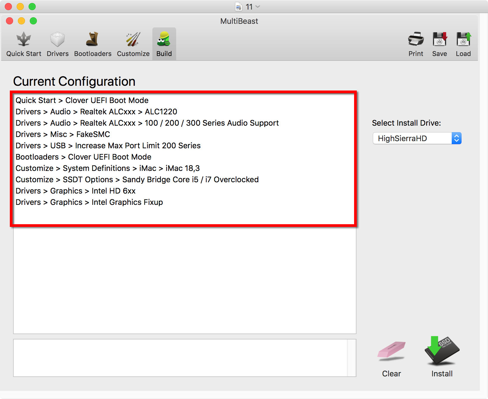Open the HighSierraHD install drive dropdown
Image resolution: width=488 pixels, height=399 pixels.
(x=417, y=138)
